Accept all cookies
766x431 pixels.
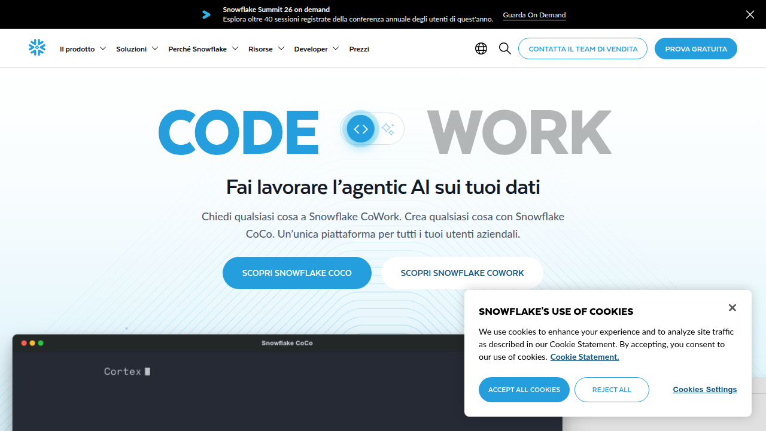pos(524,390)
